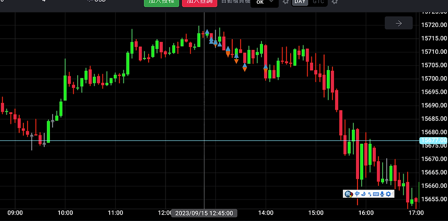Select the topmost blue trade marker near 15717
Image resolution: width=448 pixels, height=221 pixels.
(207, 31)
